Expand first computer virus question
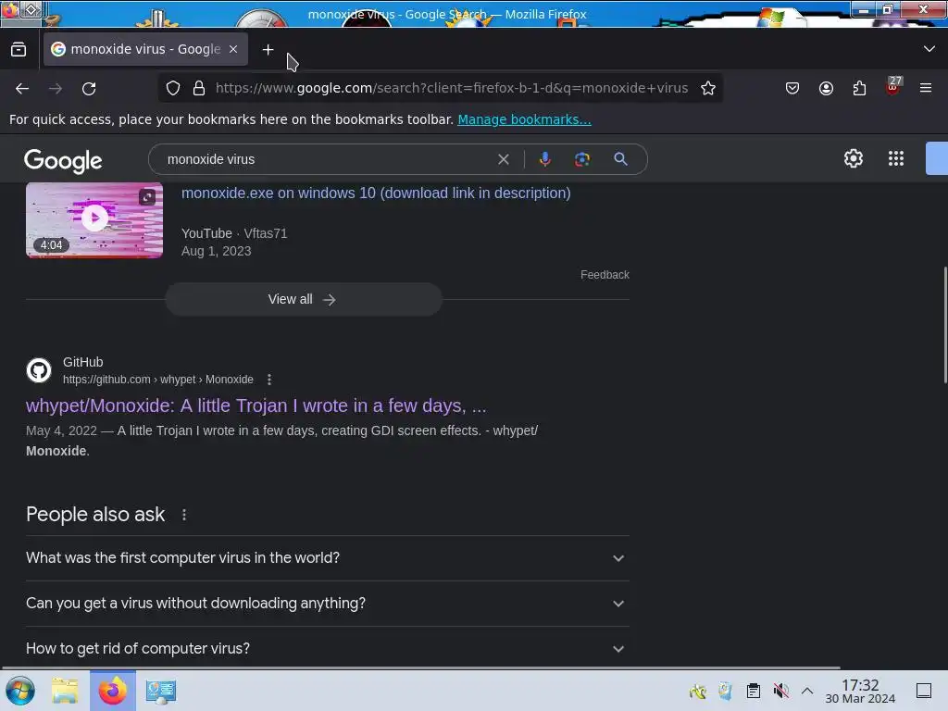Image resolution: width=948 pixels, height=711 pixels. click(x=328, y=558)
